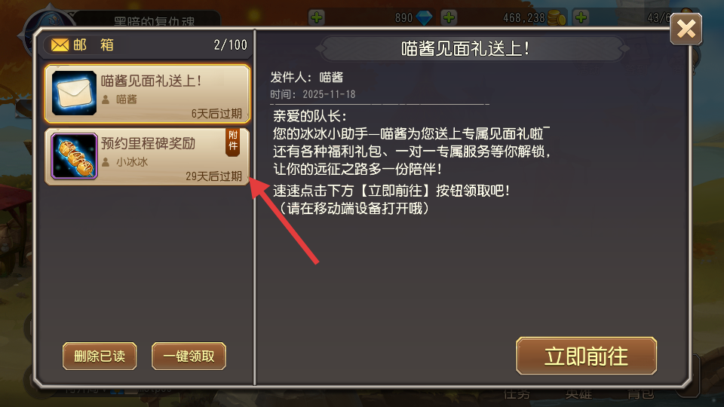Click the white envelope mail icon

click(x=74, y=93)
